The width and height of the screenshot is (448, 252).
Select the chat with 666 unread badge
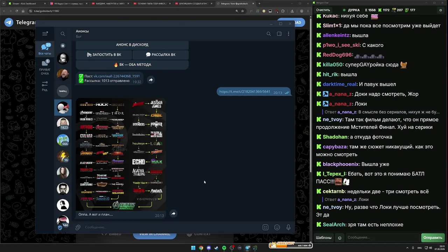pyautogui.click(x=63, y=140)
